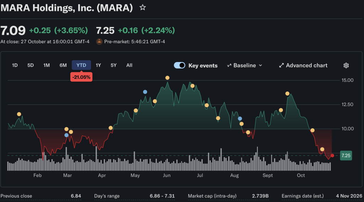Image resolution: width=364 pixels, height=202 pixels.
Task: Click the pre-market indicator icon
Action: (x=100, y=42)
